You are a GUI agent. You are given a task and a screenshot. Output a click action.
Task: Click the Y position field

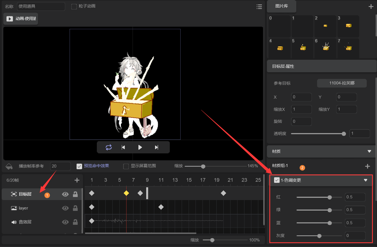[346, 97]
